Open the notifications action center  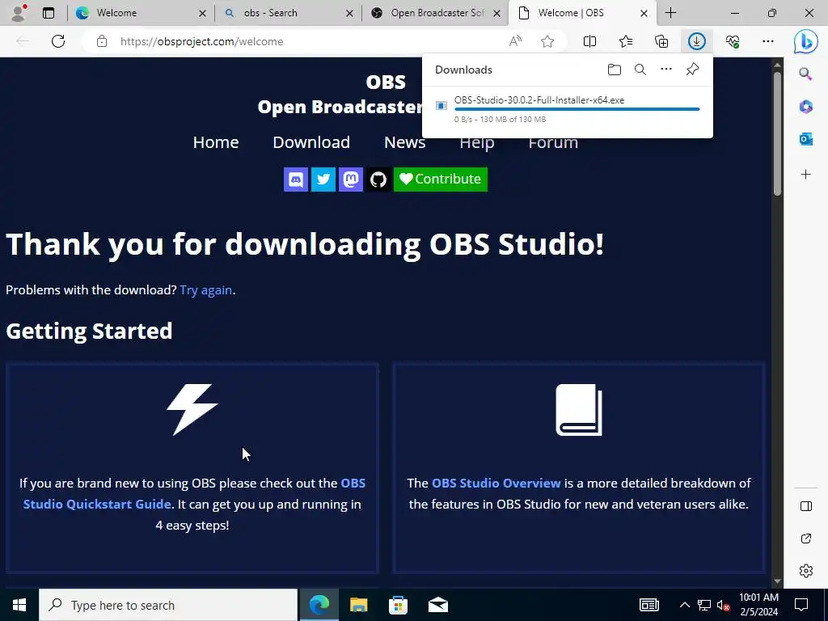click(x=801, y=605)
